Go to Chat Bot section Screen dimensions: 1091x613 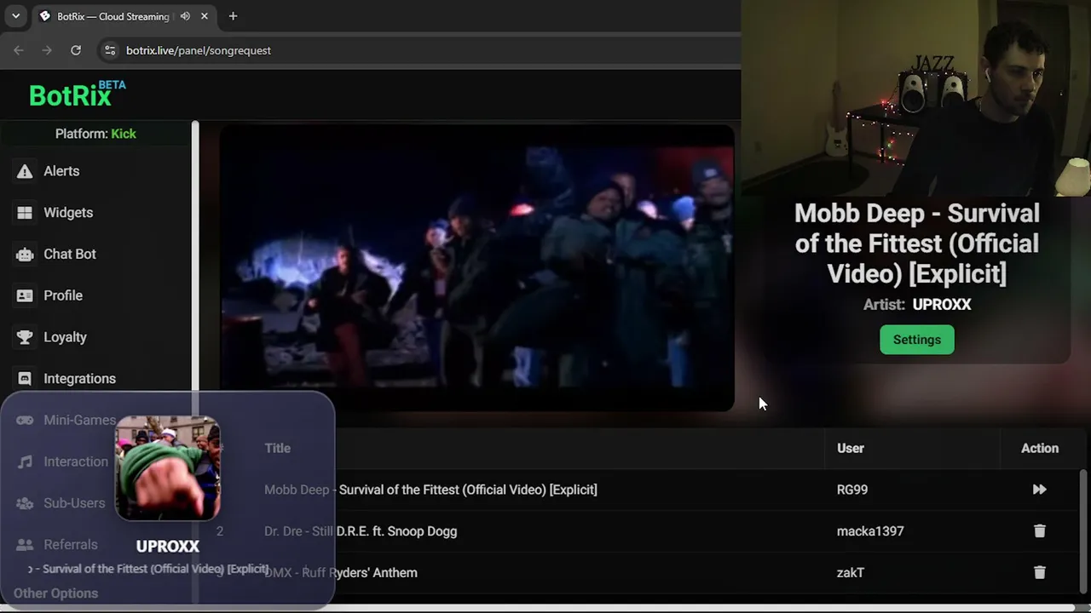[70, 255]
